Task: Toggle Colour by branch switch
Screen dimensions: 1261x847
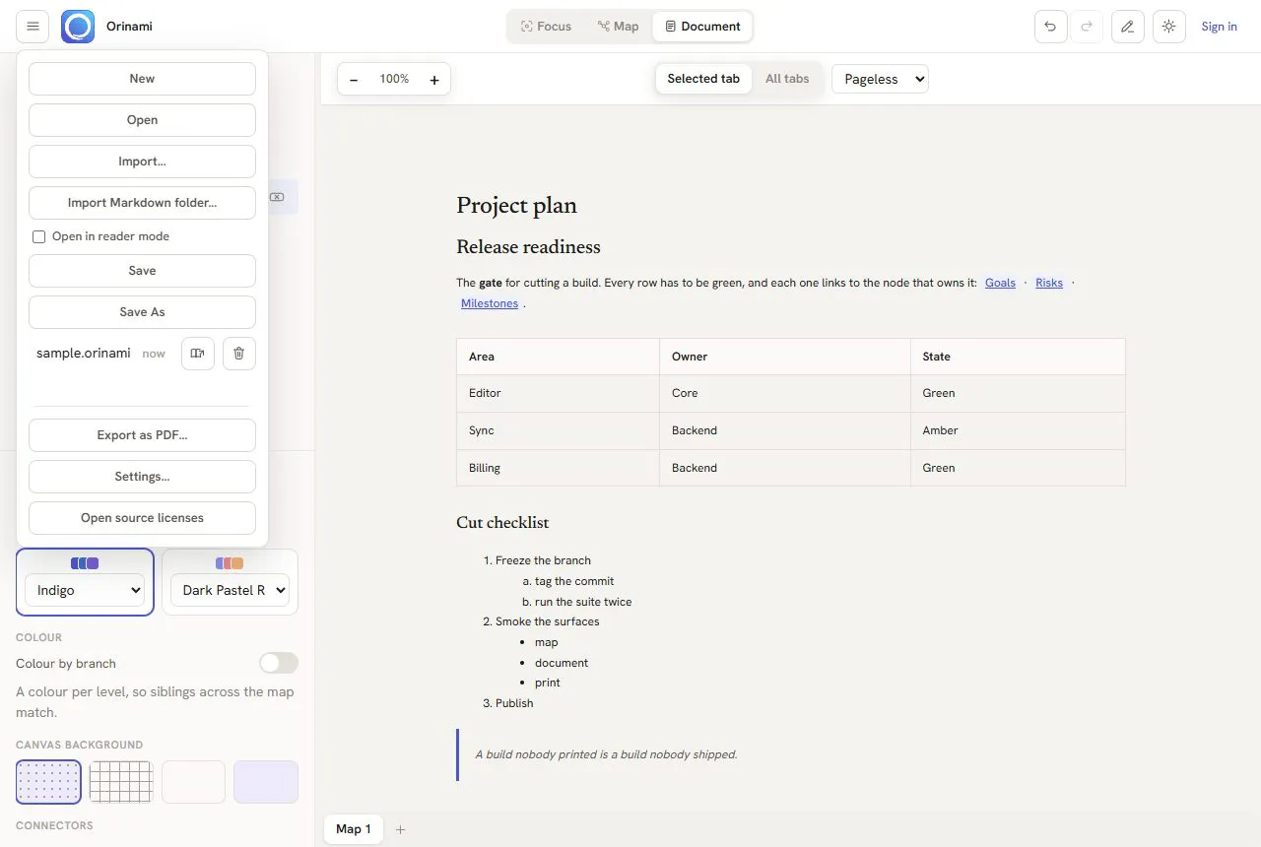Action: tap(279, 663)
